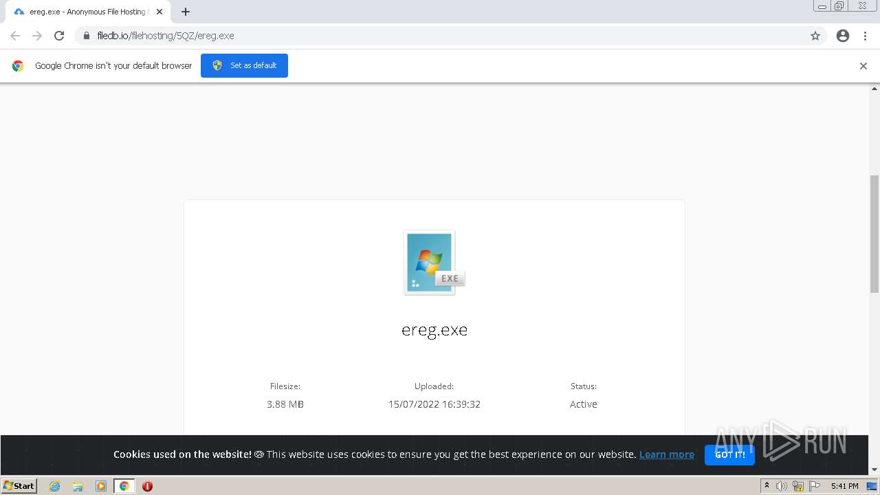Open network connection tray icon
Screen dimensions: 880x495
[x=798, y=486]
